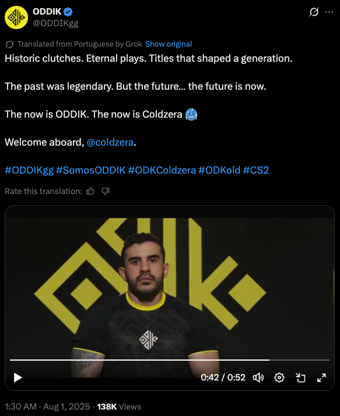Open the Grok icon at top right
This screenshot has width=340, height=416.
(x=314, y=12)
